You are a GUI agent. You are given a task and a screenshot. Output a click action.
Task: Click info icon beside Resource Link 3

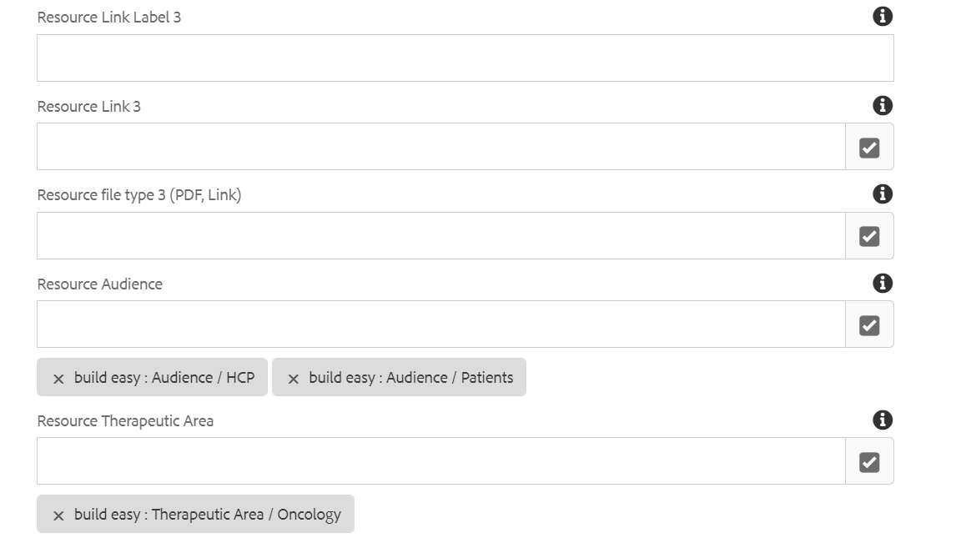882,105
